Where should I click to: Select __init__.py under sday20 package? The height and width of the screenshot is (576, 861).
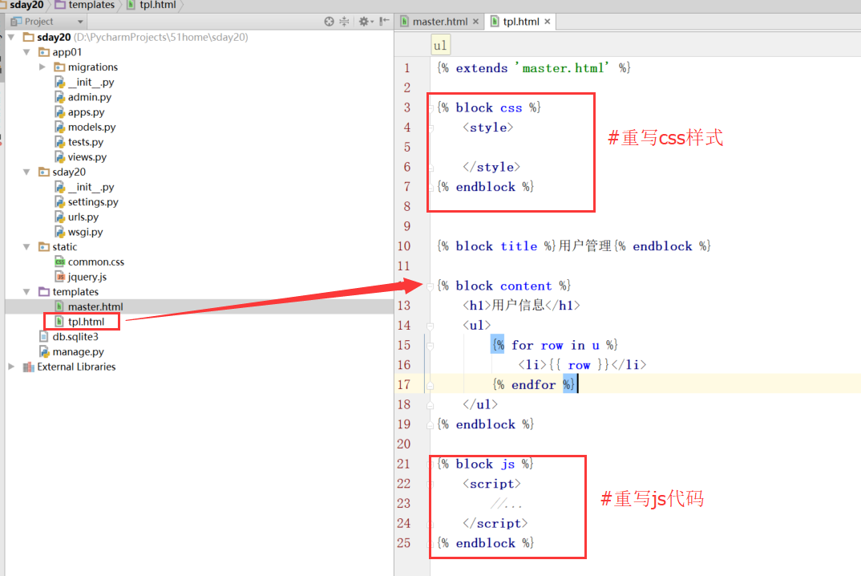pos(91,187)
